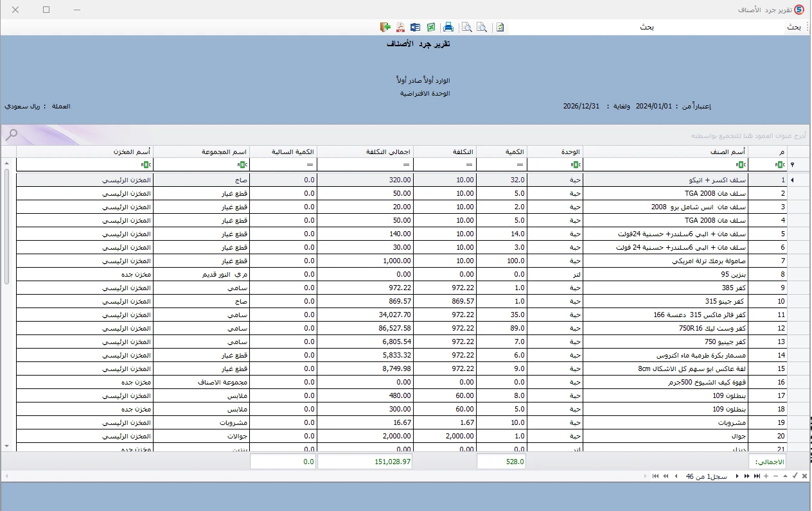Jump to the next page of records
Viewport: 812px width, 511px height.
click(x=746, y=476)
